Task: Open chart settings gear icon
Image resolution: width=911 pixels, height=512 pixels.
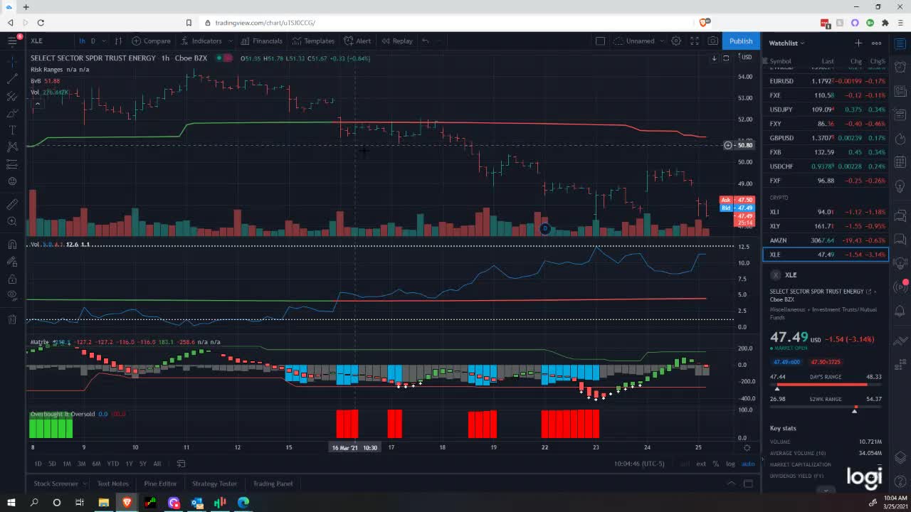Action: click(x=676, y=41)
